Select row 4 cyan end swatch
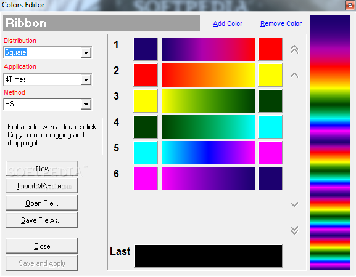This screenshot has height=277, width=356. coord(270,127)
